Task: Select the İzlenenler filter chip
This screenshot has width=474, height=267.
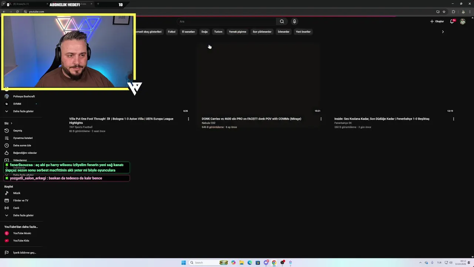Action: point(283,32)
